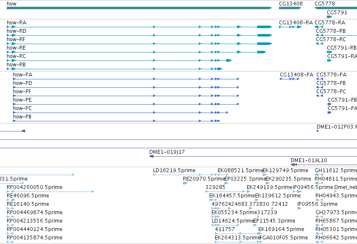Screen dimensions: 357x244
Task: Select protein how-PD label
Action: tap(23, 83)
